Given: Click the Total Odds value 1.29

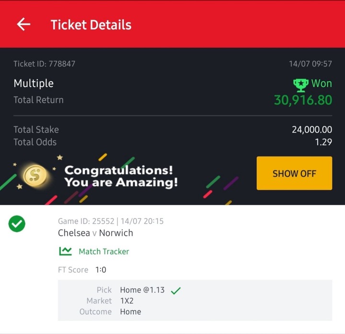Looking at the screenshot, I should pyautogui.click(x=323, y=142).
